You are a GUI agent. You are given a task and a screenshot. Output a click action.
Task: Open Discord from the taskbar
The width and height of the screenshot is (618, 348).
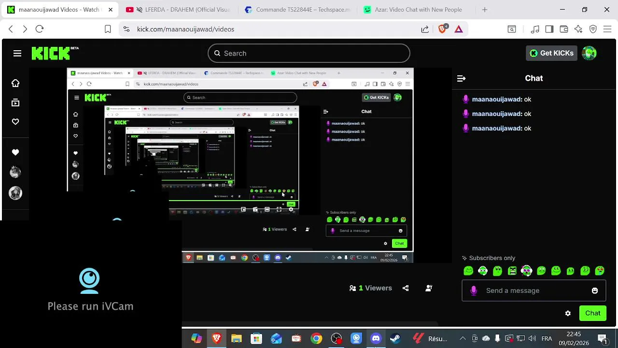point(376,339)
